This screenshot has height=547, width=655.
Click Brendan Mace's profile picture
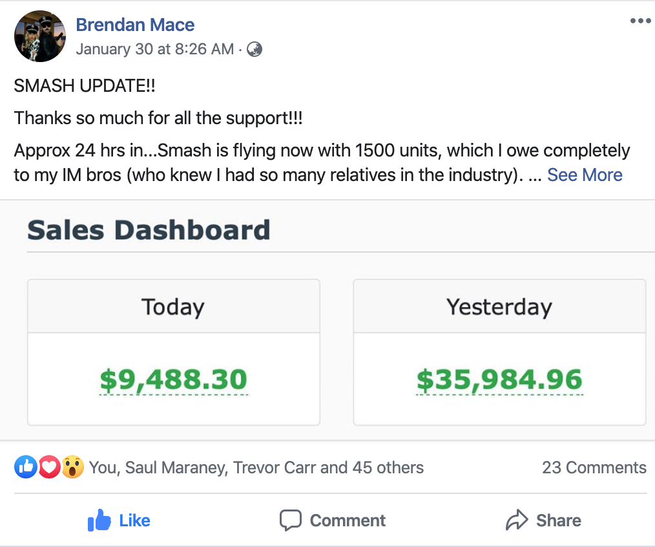[40, 36]
